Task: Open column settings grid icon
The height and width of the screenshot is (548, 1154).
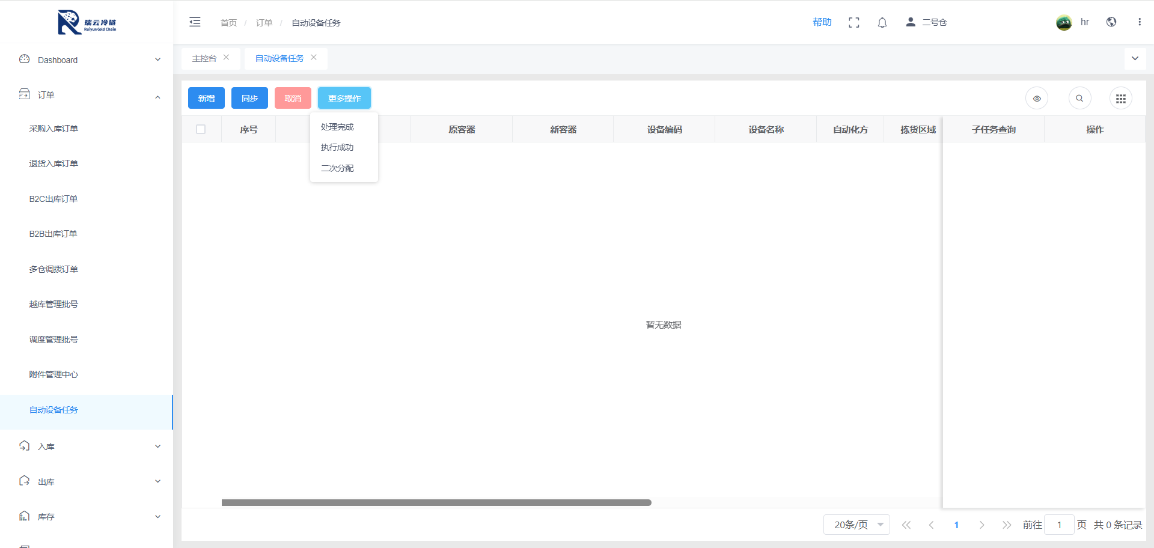Action: pyautogui.click(x=1120, y=99)
